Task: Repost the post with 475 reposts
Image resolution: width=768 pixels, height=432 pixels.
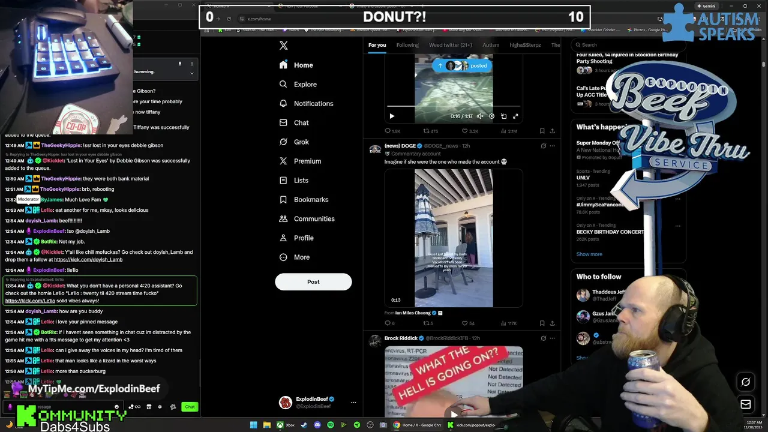Action: [431, 131]
